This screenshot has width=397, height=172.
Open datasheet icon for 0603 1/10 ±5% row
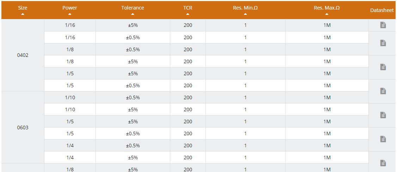pos(383,115)
